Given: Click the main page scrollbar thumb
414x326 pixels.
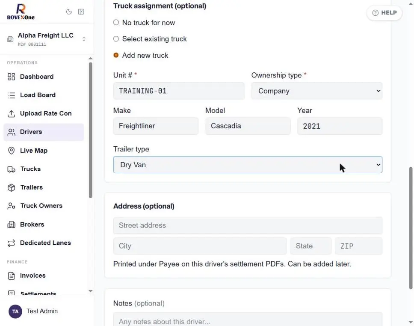Looking at the screenshot, I should tap(411, 228).
